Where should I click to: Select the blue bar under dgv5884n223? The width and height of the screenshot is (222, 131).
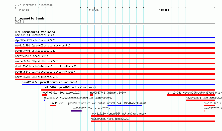[115, 43]
